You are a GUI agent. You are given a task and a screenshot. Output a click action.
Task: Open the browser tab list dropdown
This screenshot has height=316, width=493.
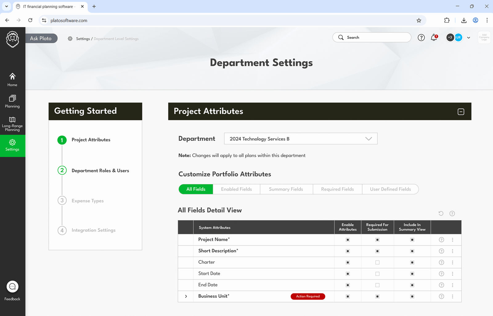(6, 6)
